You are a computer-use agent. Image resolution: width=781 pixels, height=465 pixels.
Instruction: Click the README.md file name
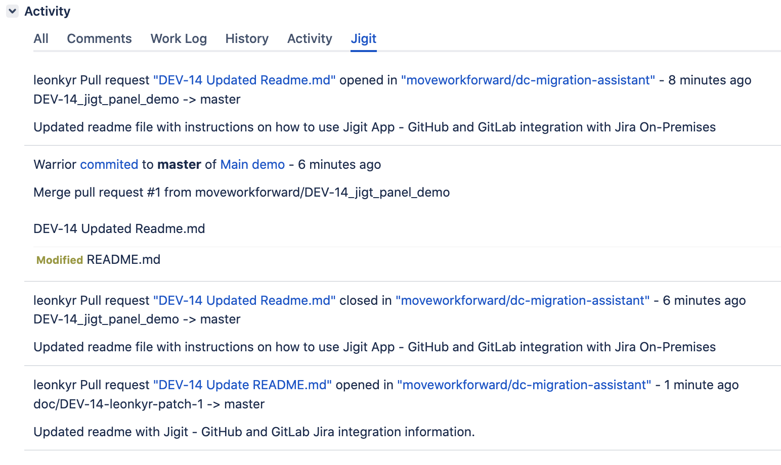coord(123,259)
